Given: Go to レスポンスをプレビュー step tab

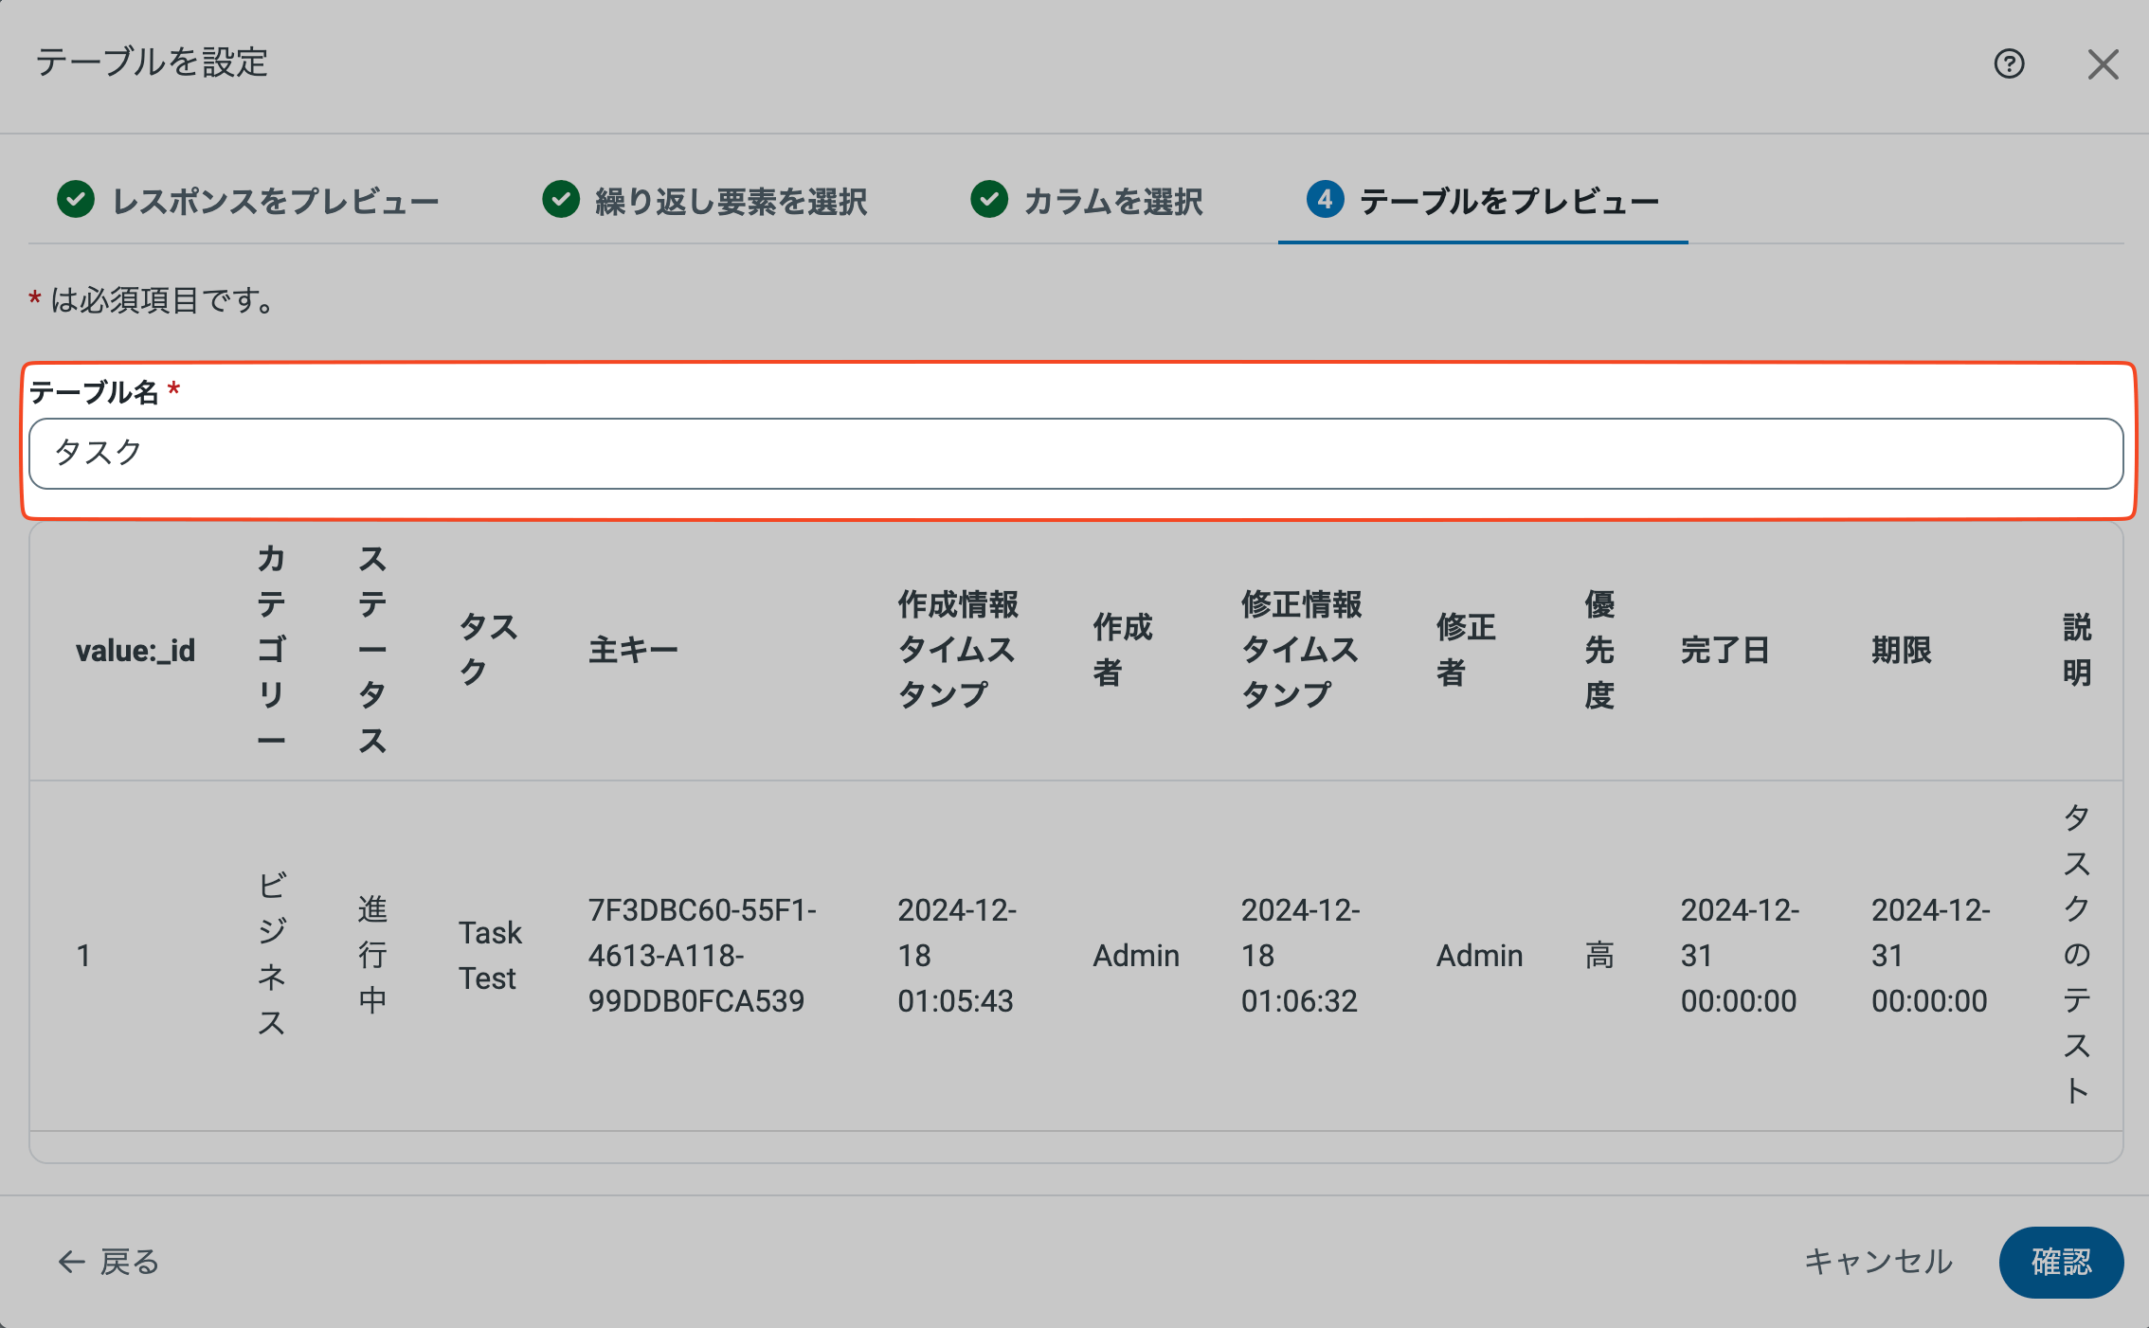Looking at the screenshot, I should click(275, 202).
